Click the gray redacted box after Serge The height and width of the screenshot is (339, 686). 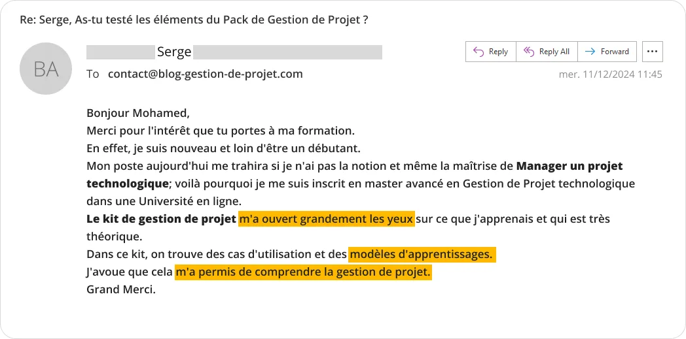[287, 52]
